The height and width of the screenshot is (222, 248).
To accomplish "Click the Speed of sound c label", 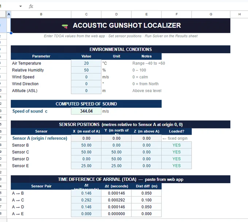I will (30, 111).
